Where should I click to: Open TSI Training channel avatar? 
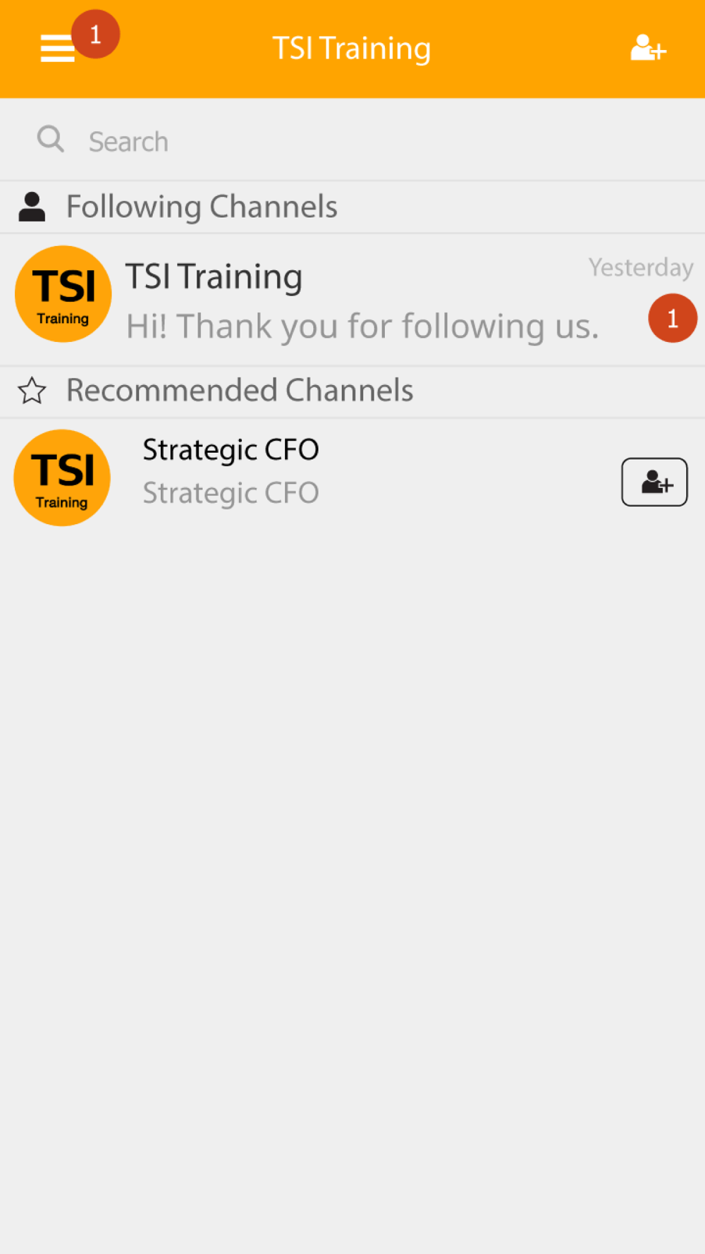(63, 294)
